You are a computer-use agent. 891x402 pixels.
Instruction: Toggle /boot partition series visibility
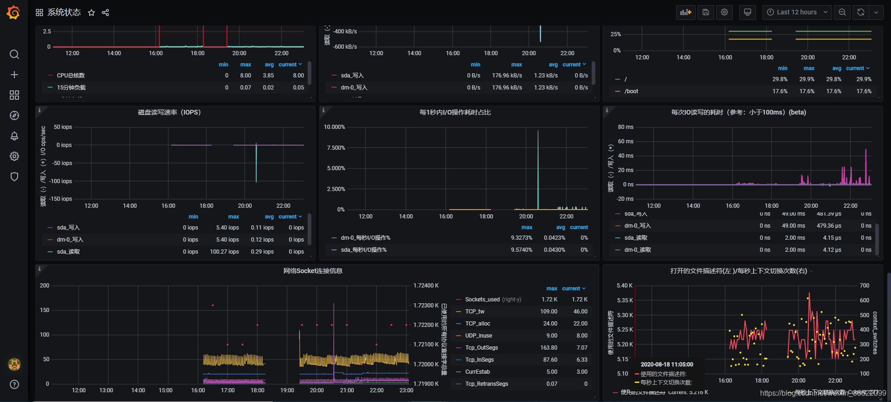pyautogui.click(x=631, y=91)
